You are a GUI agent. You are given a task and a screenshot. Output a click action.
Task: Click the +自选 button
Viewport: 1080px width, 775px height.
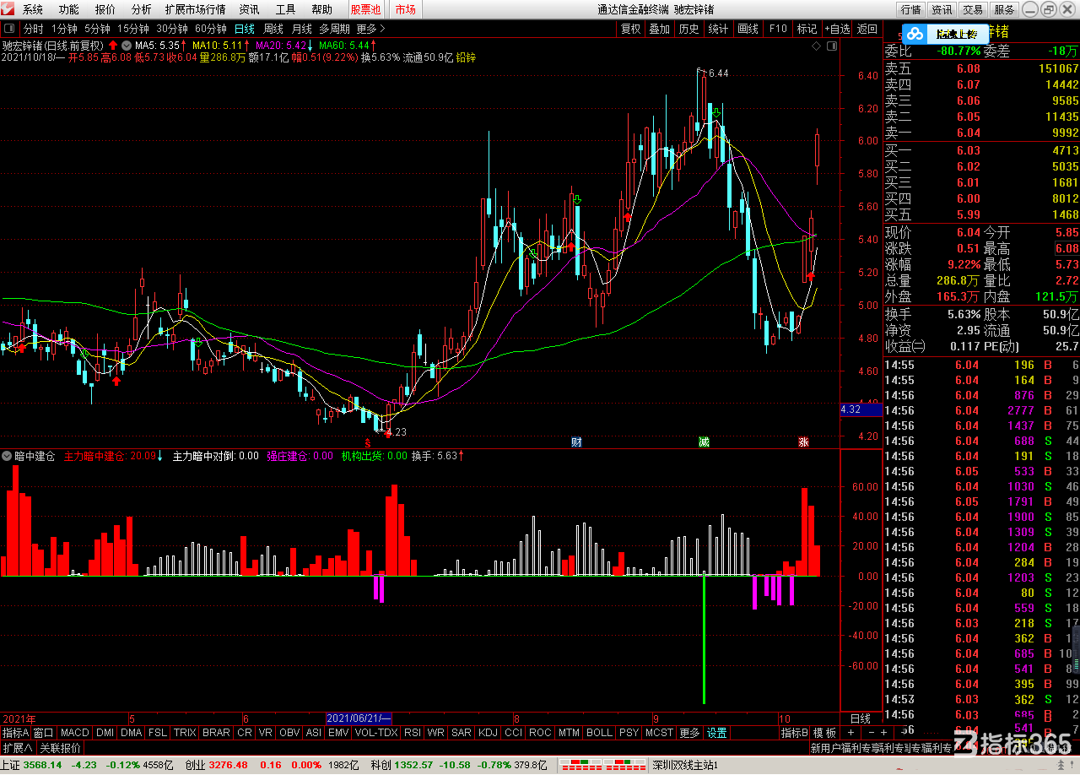(837, 29)
